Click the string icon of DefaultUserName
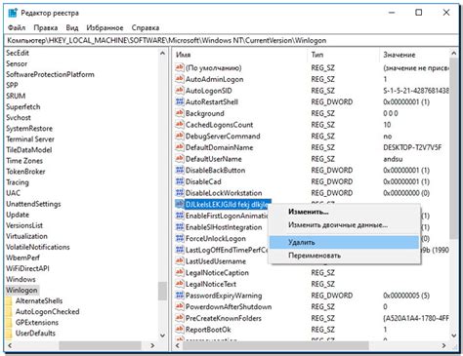Image resolution: width=463 pixels, height=356 pixels. pyautogui.click(x=180, y=158)
